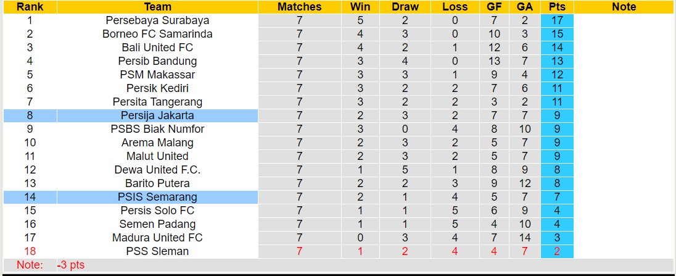Select Persib Bandung in the standings
This screenshot has width=676, height=276.
(157, 61)
